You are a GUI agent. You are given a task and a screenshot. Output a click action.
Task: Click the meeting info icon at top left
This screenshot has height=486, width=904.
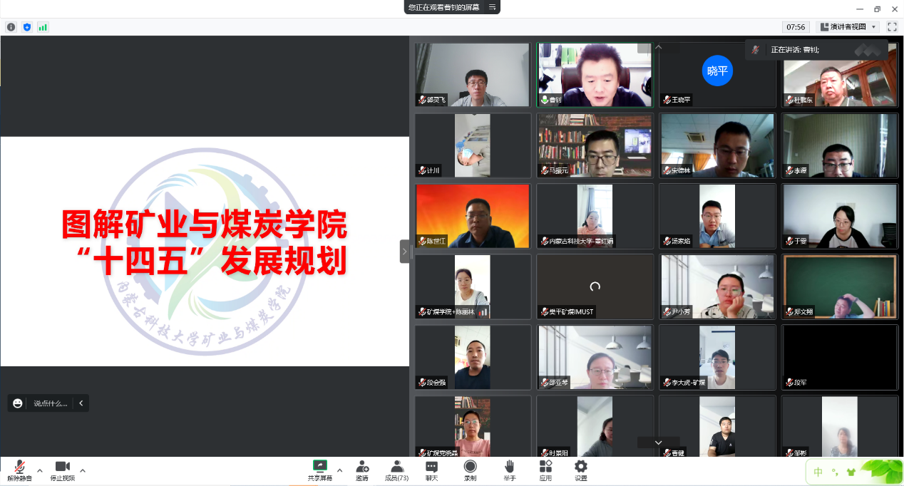click(11, 27)
